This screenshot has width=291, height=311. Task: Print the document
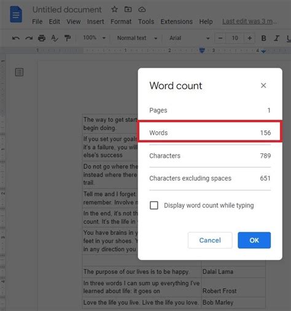point(42,38)
